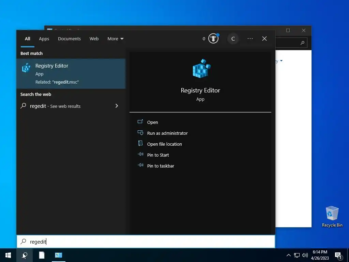Open the network status tray icon
This screenshot has height=262, width=349.
pos(297,255)
